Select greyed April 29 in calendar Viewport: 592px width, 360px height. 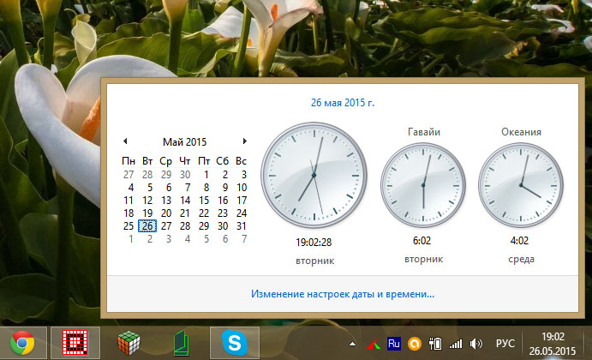pos(166,175)
